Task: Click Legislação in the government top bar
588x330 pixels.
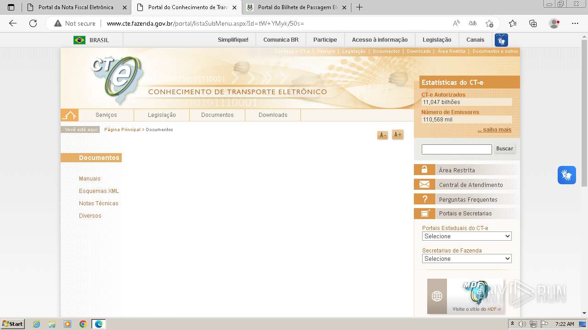Action: point(437,40)
